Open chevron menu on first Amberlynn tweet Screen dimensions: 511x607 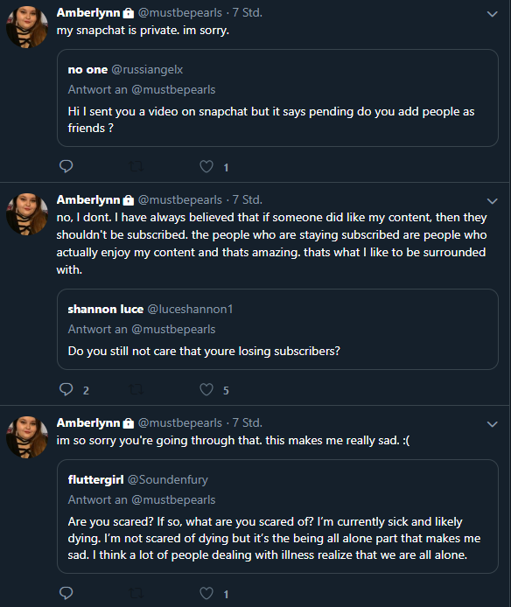(x=492, y=14)
